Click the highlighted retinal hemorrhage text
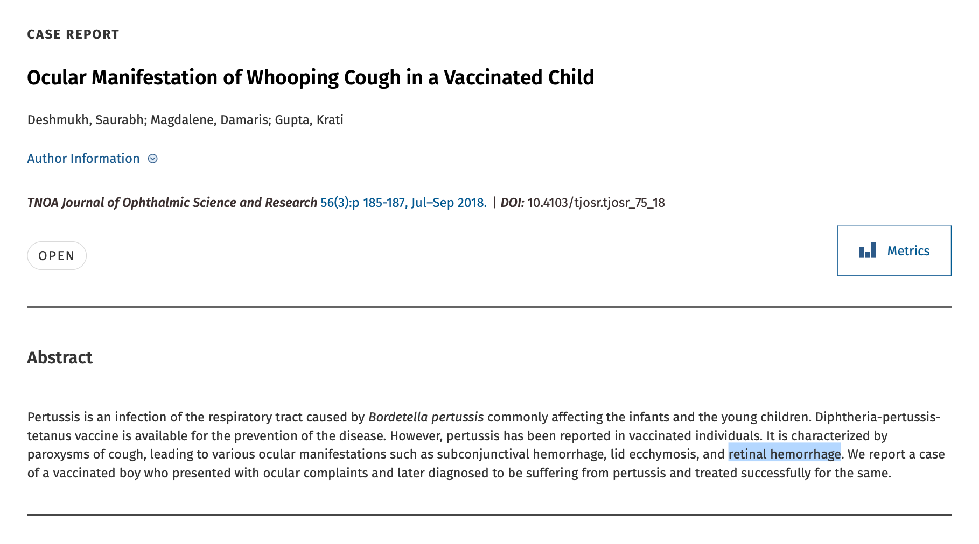The image size is (979, 544). pyautogui.click(x=785, y=454)
